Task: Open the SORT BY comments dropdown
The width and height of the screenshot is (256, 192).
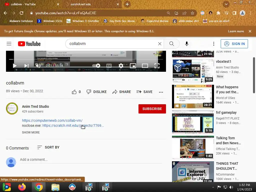Action: 48,147
